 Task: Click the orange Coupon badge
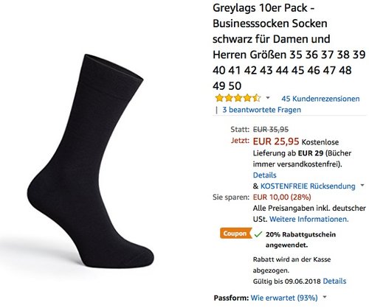tap(235, 234)
